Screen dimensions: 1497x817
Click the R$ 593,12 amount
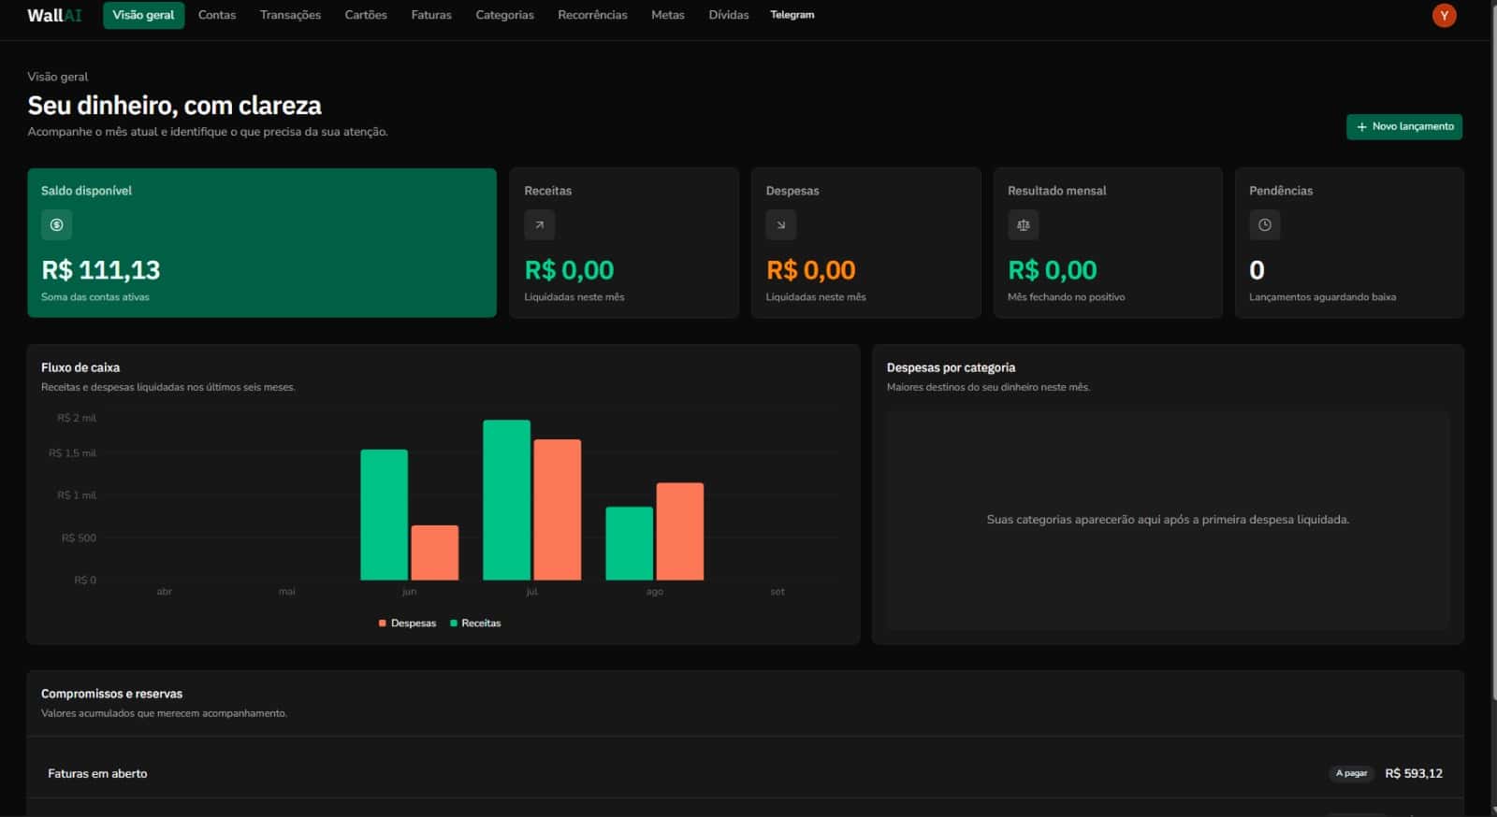pyautogui.click(x=1414, y=773)
